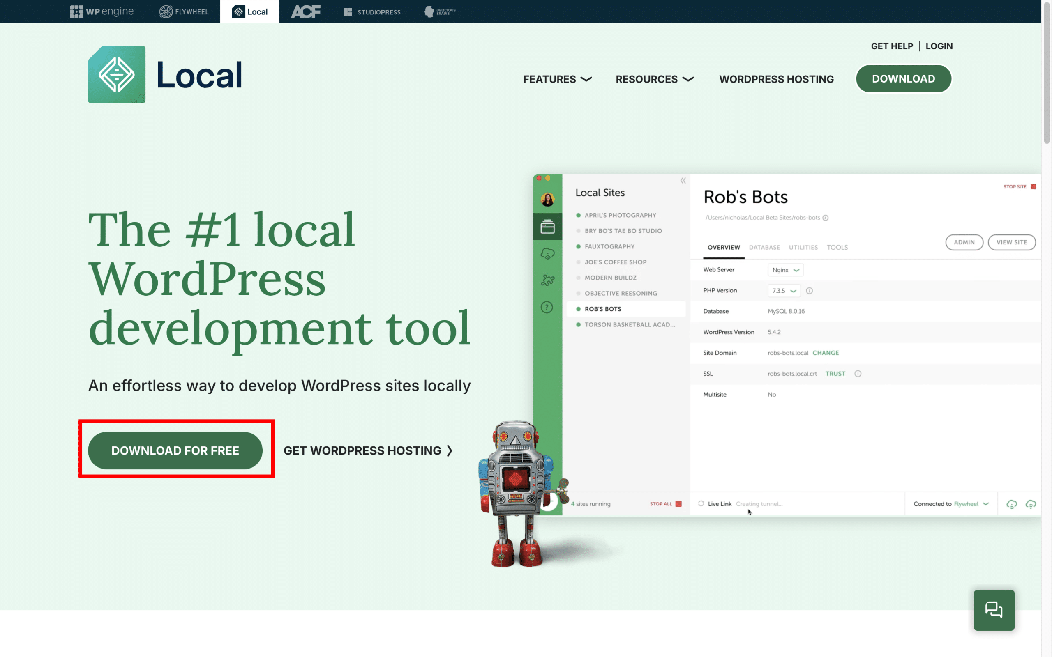Open the Delicious Brains brand link

point(440,11)
